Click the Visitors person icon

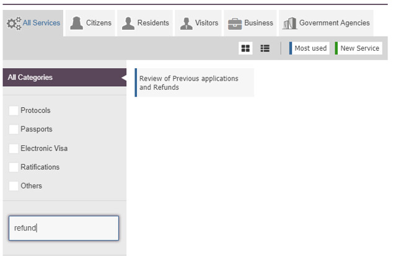tap(186, 24)
